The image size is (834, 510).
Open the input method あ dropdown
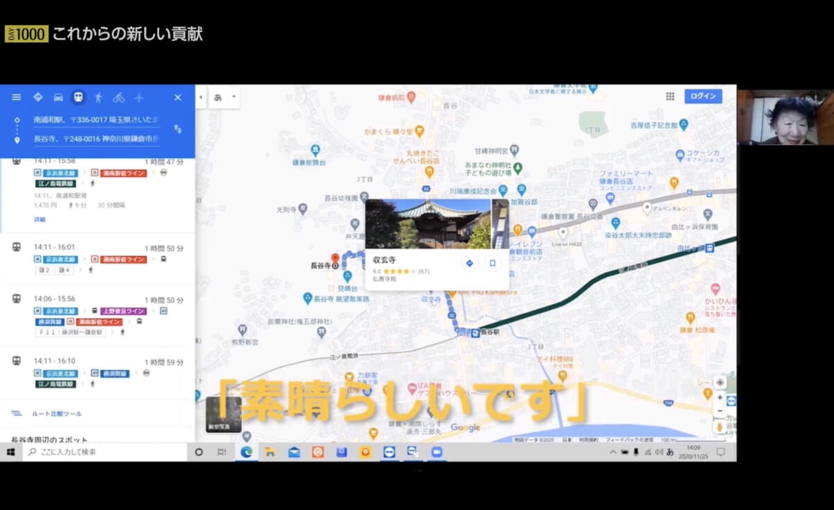coord(225,97)
